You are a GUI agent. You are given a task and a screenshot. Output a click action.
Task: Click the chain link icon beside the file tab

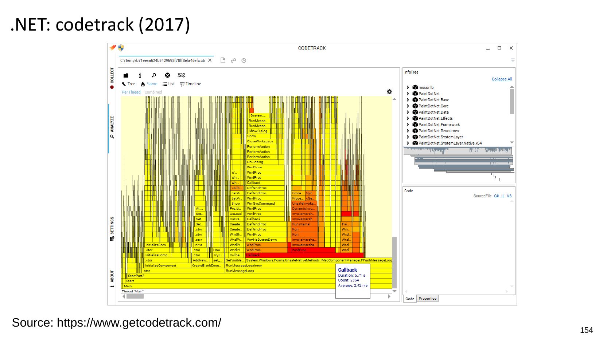point(233,60)
